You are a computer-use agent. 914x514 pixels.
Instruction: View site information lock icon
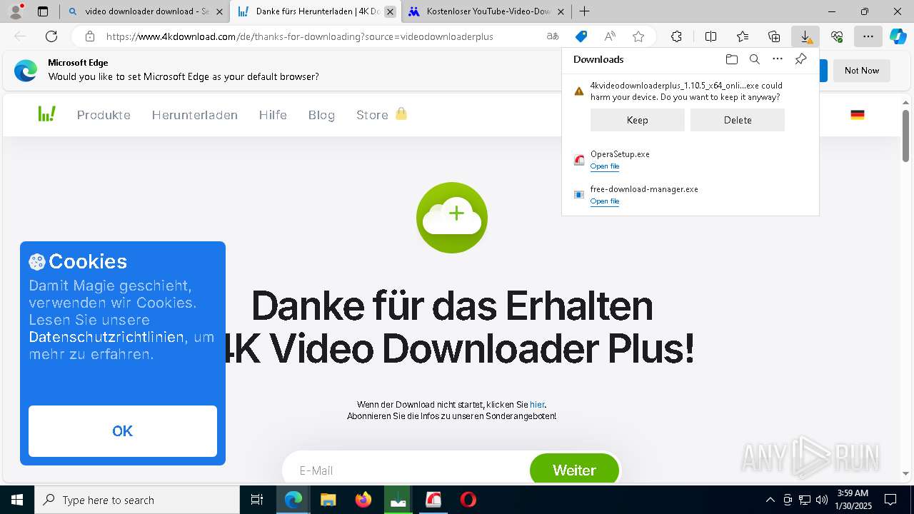pos(90,36)
